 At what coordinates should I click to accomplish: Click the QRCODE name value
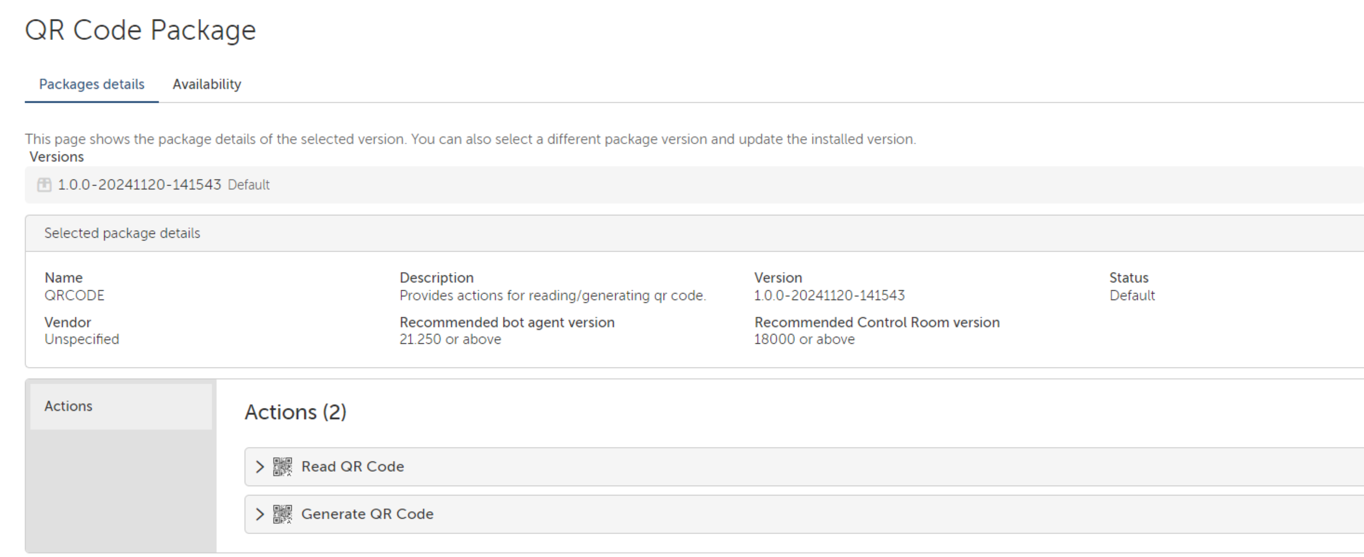[74, 295]
